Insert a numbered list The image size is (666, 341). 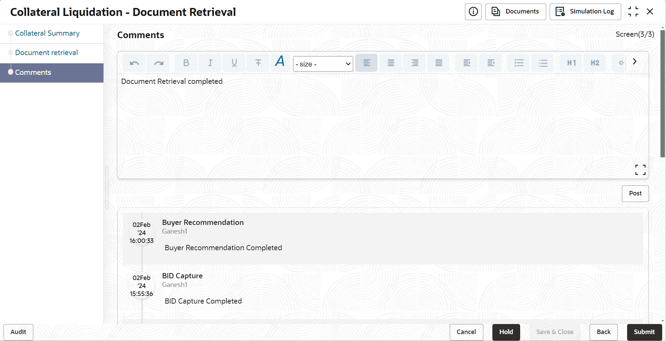(x=543, y=63)
